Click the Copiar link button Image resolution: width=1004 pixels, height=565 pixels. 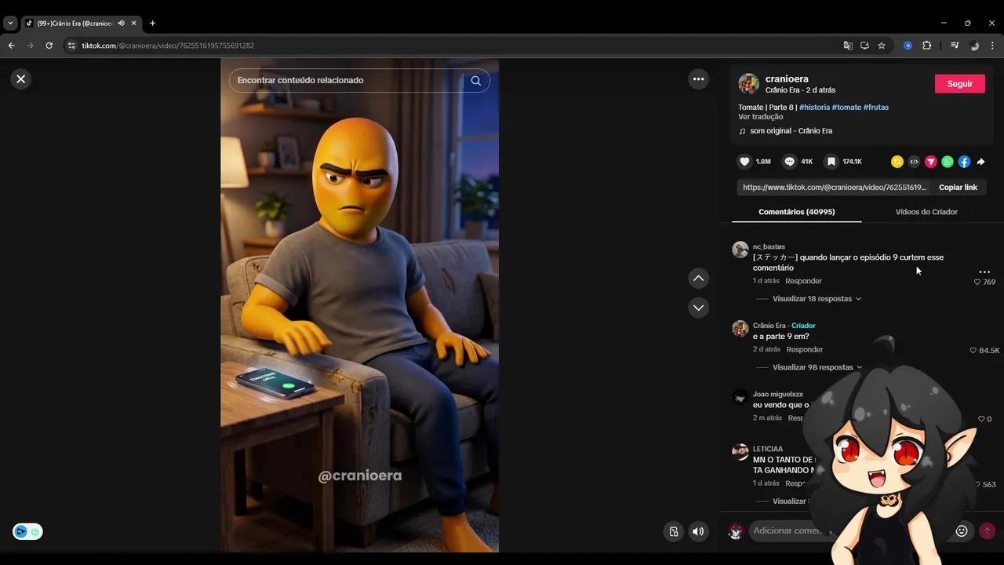[958, 188]
